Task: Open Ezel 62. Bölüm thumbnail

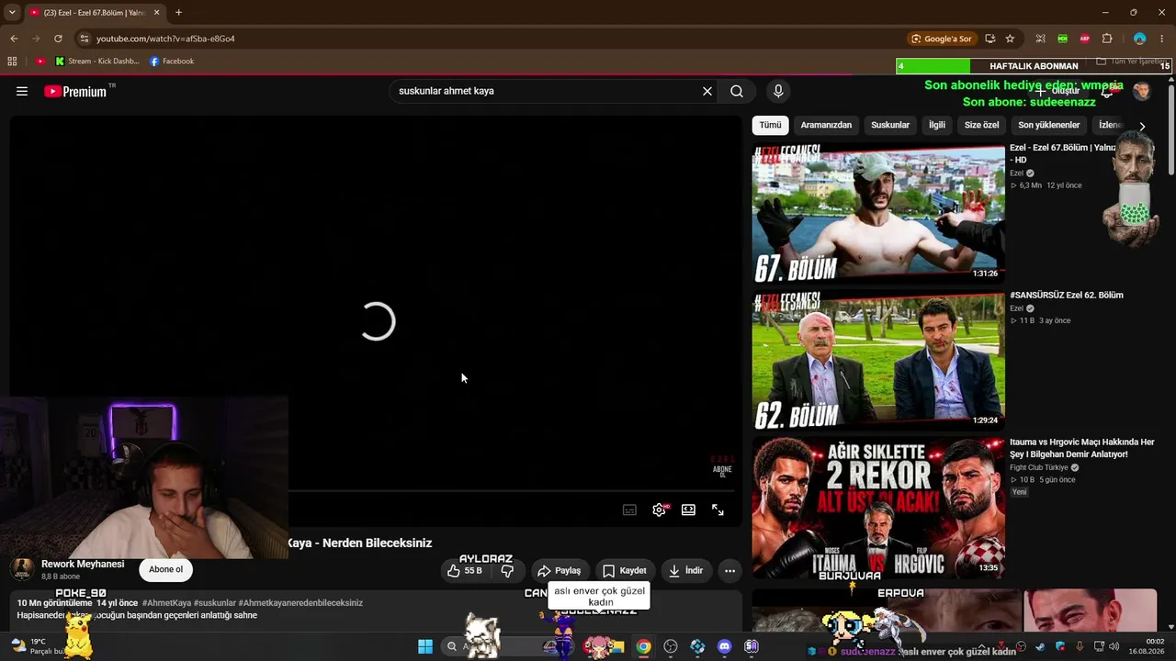Action: pos(878,359)
